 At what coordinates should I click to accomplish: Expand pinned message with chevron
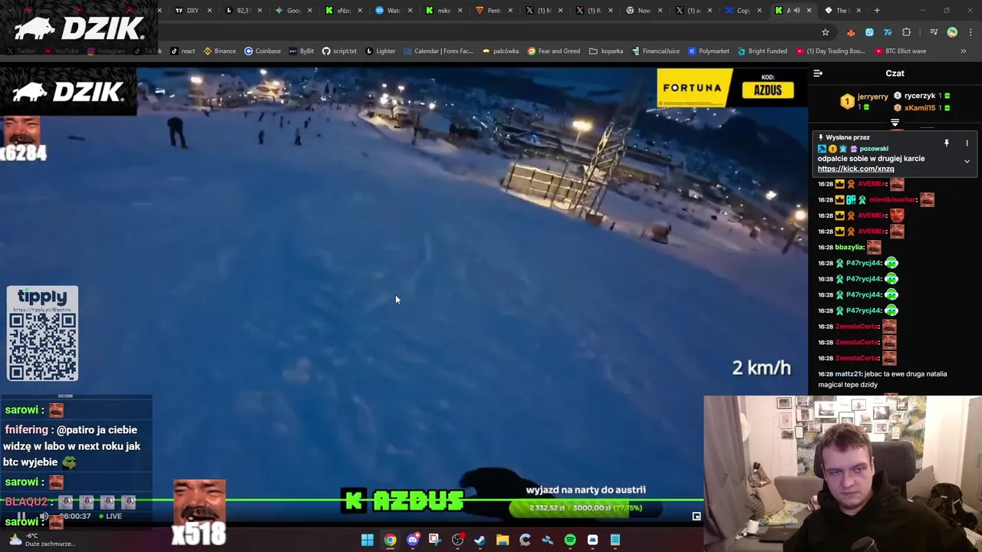click(x=967, y=162)
